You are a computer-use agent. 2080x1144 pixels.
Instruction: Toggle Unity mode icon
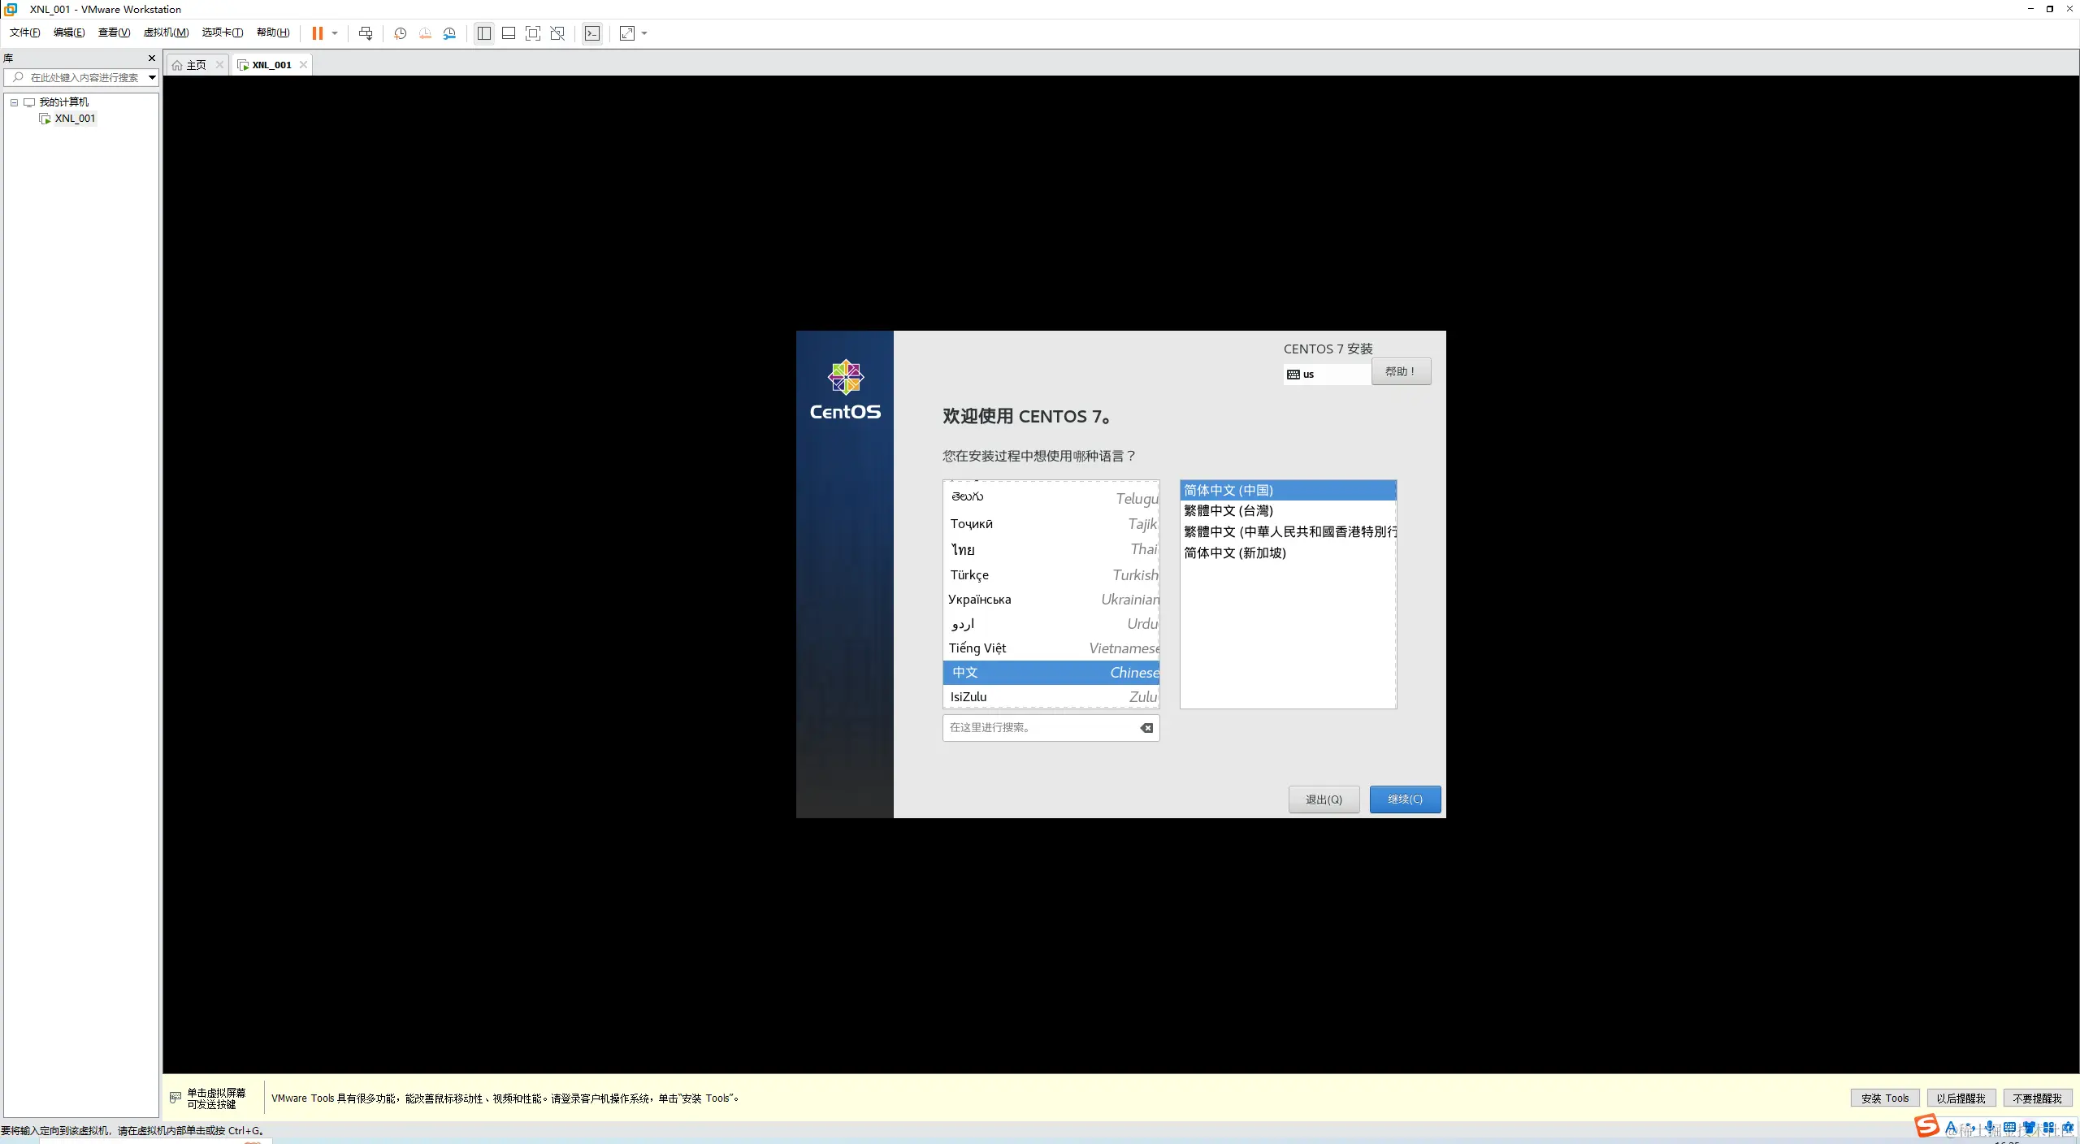coord(557,33)
